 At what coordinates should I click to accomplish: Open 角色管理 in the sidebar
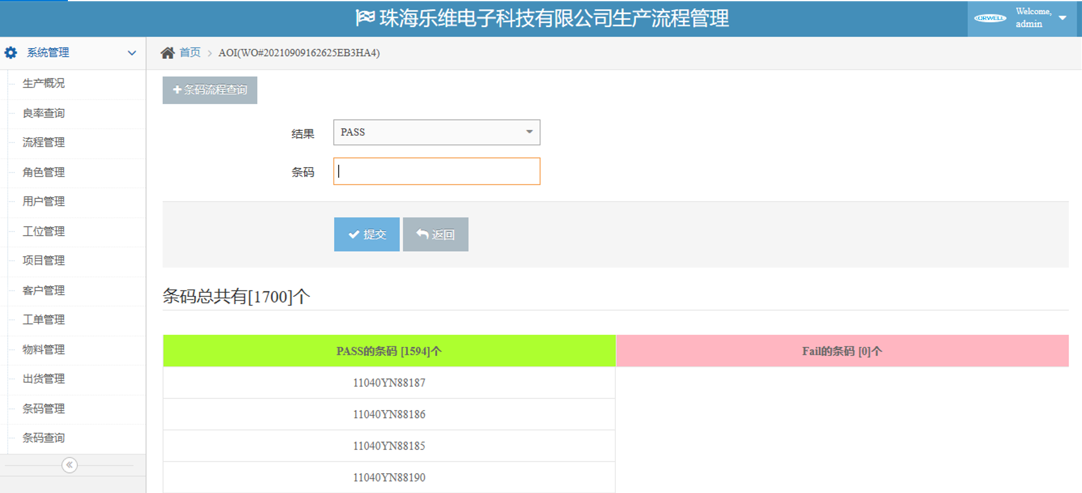[x=44, y=172]
